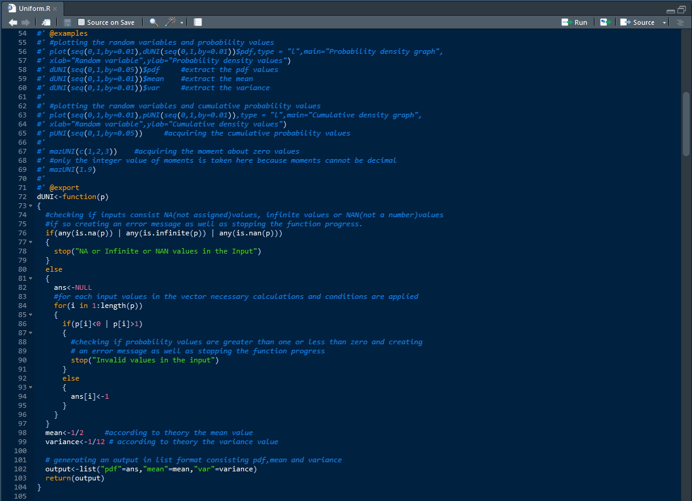Open the code tools dropdown arrow
Screen dimensions: 692x501
(182, 22)
